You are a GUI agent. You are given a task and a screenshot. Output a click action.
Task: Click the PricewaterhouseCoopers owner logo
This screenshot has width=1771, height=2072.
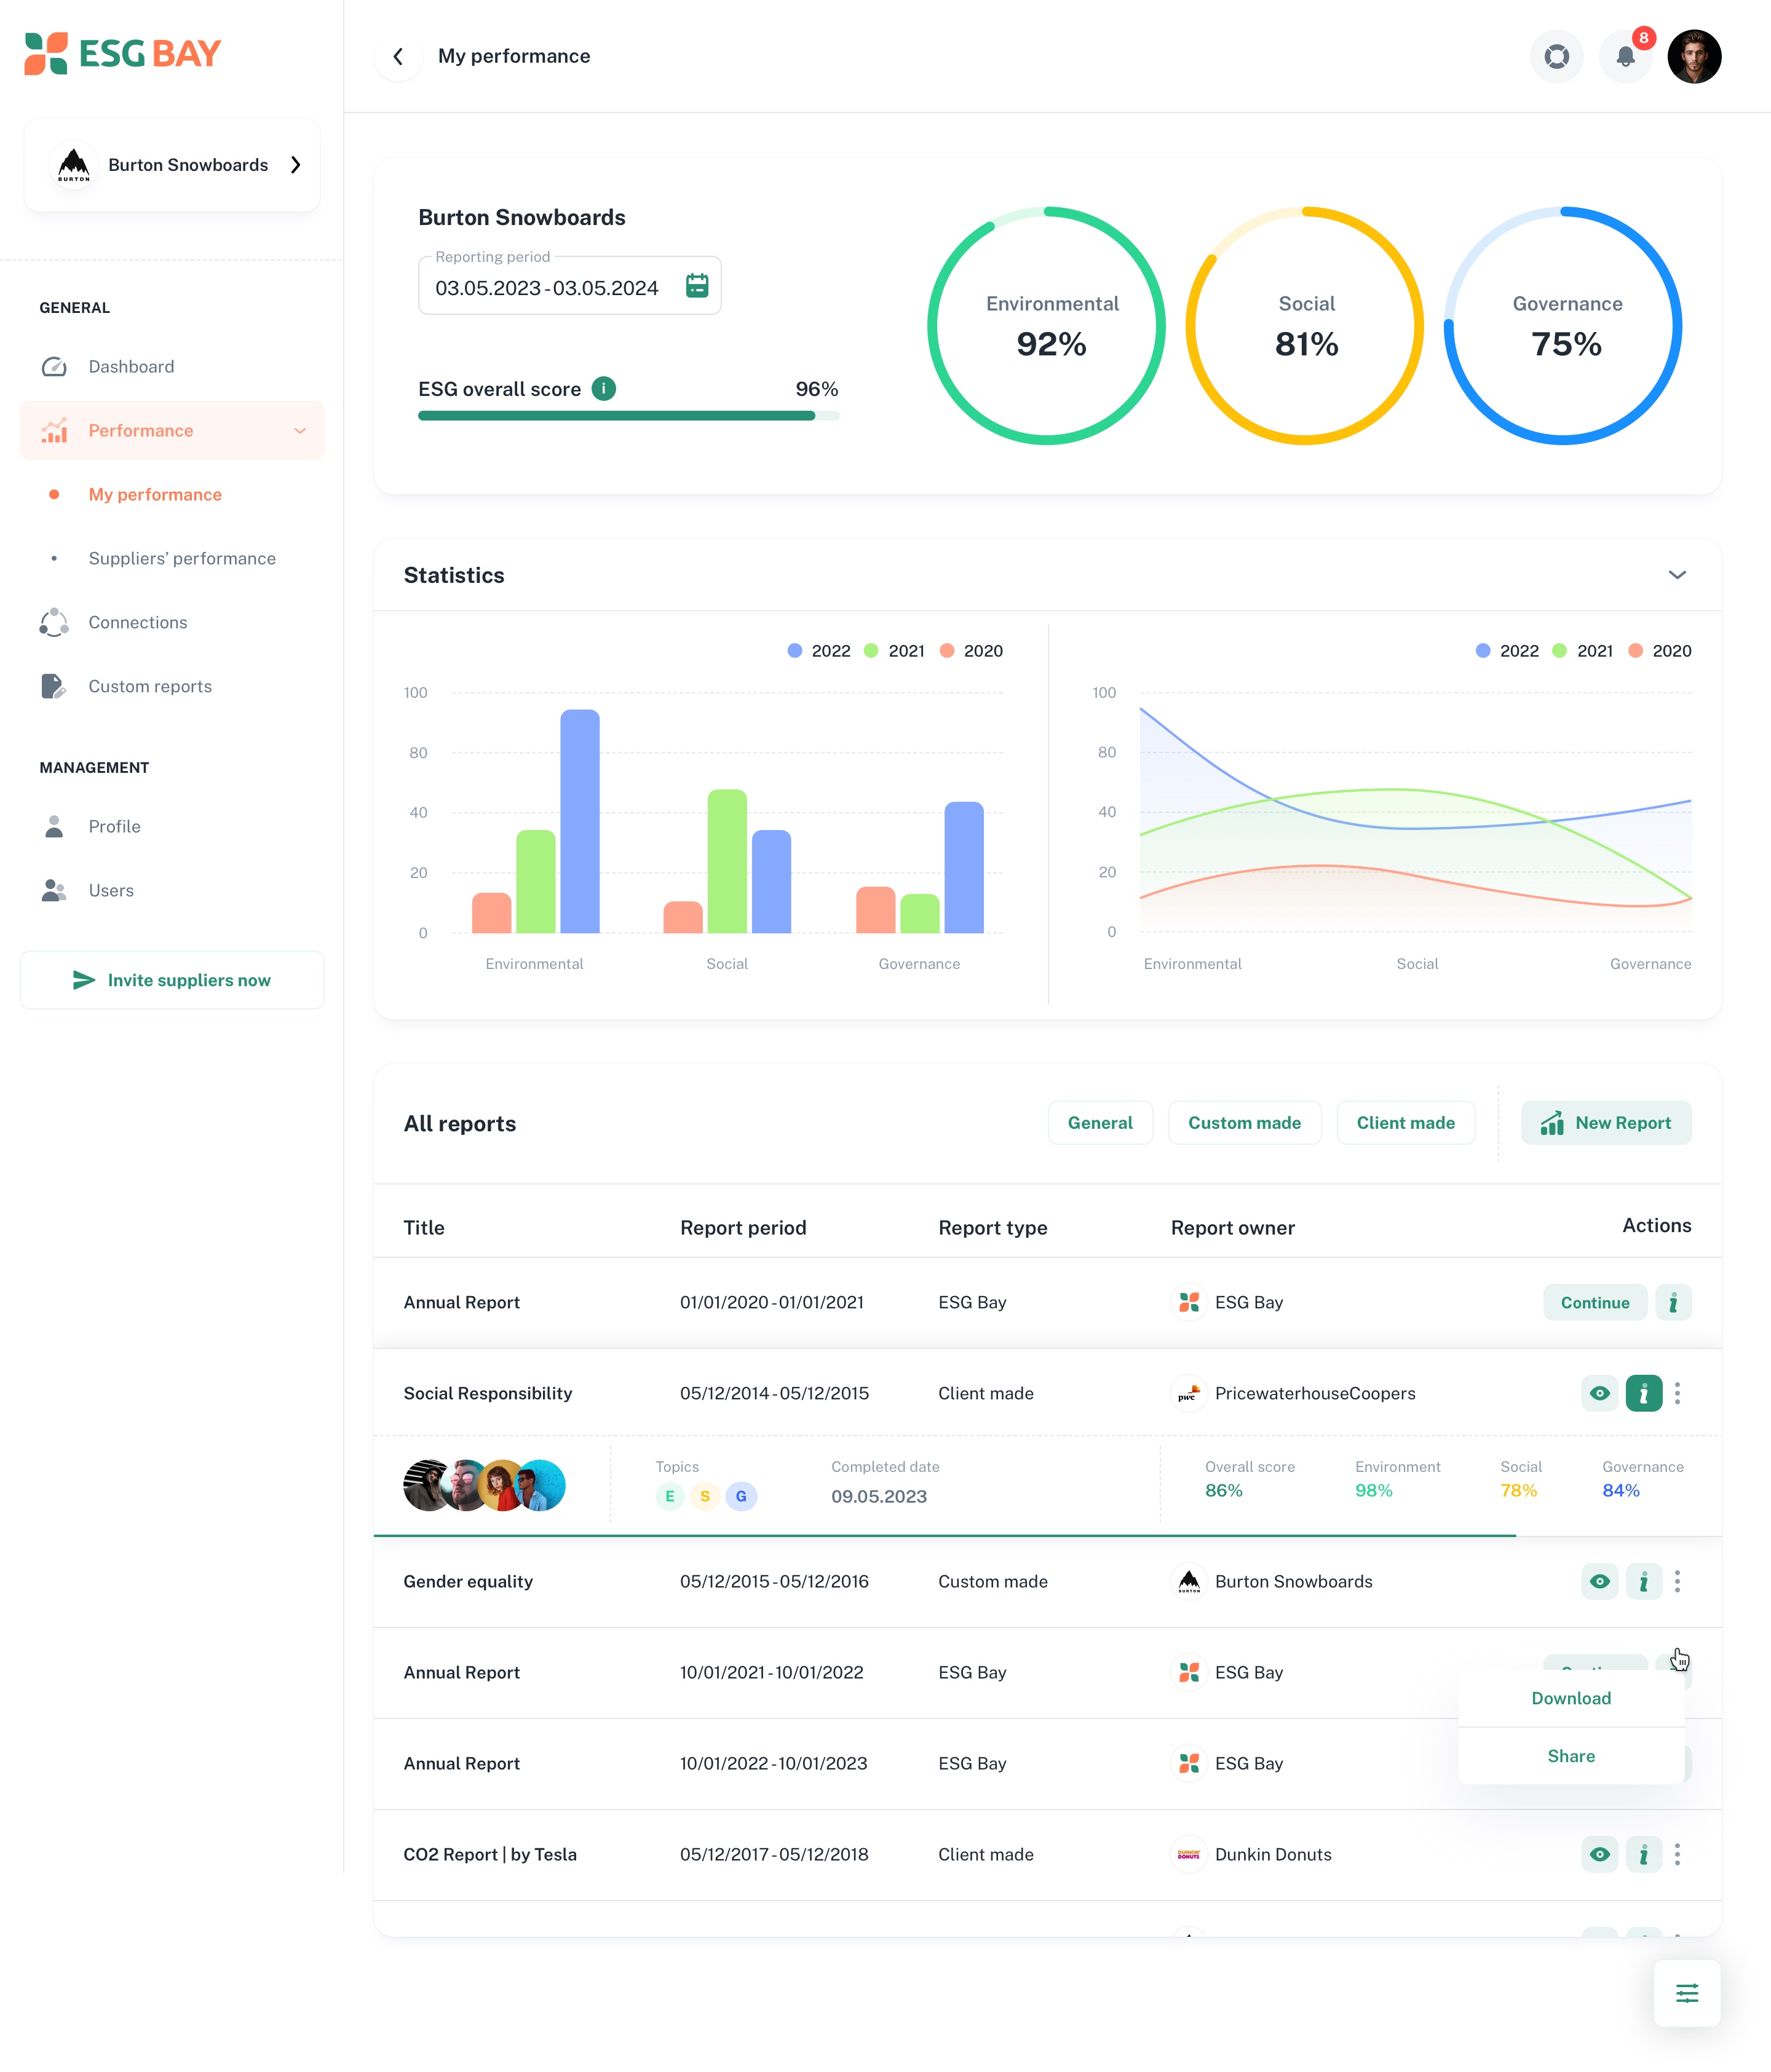[x=1188, y=1393]
